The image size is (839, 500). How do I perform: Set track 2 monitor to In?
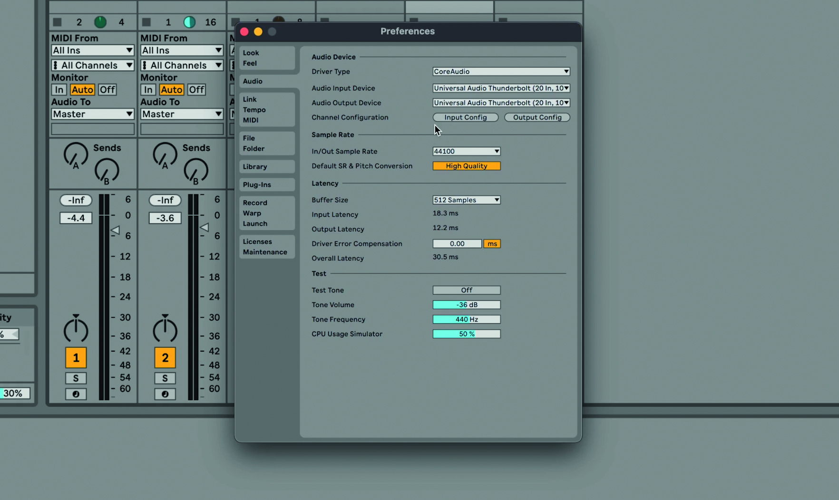coord(148,90)
